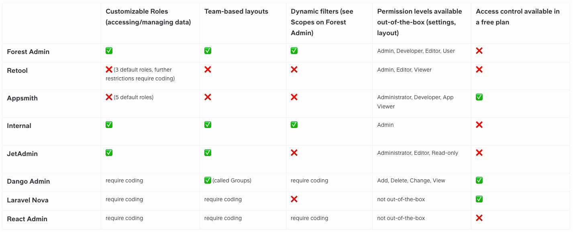Click the red cross for Appsmith Customizable Roles
The width and height of the screenshot is (573, 232).
tap(109, 97)
